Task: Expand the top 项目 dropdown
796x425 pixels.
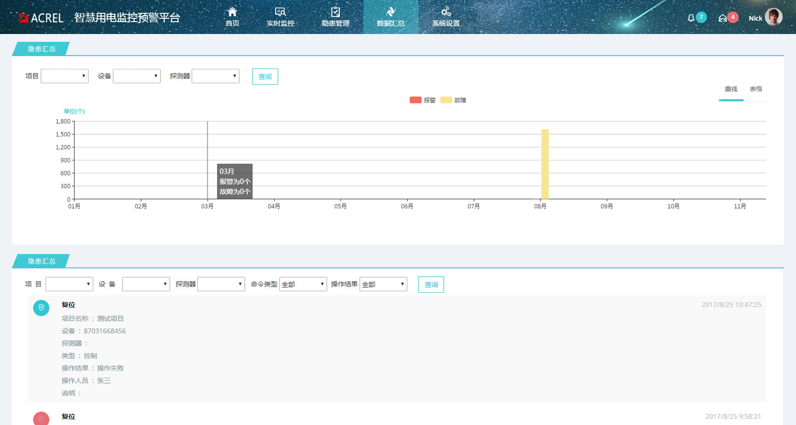Action: [x=64, y=76]
